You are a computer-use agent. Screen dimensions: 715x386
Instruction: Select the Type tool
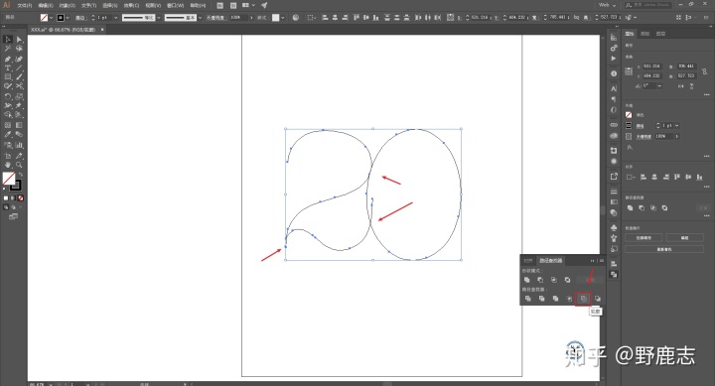(x=8, y=67)
